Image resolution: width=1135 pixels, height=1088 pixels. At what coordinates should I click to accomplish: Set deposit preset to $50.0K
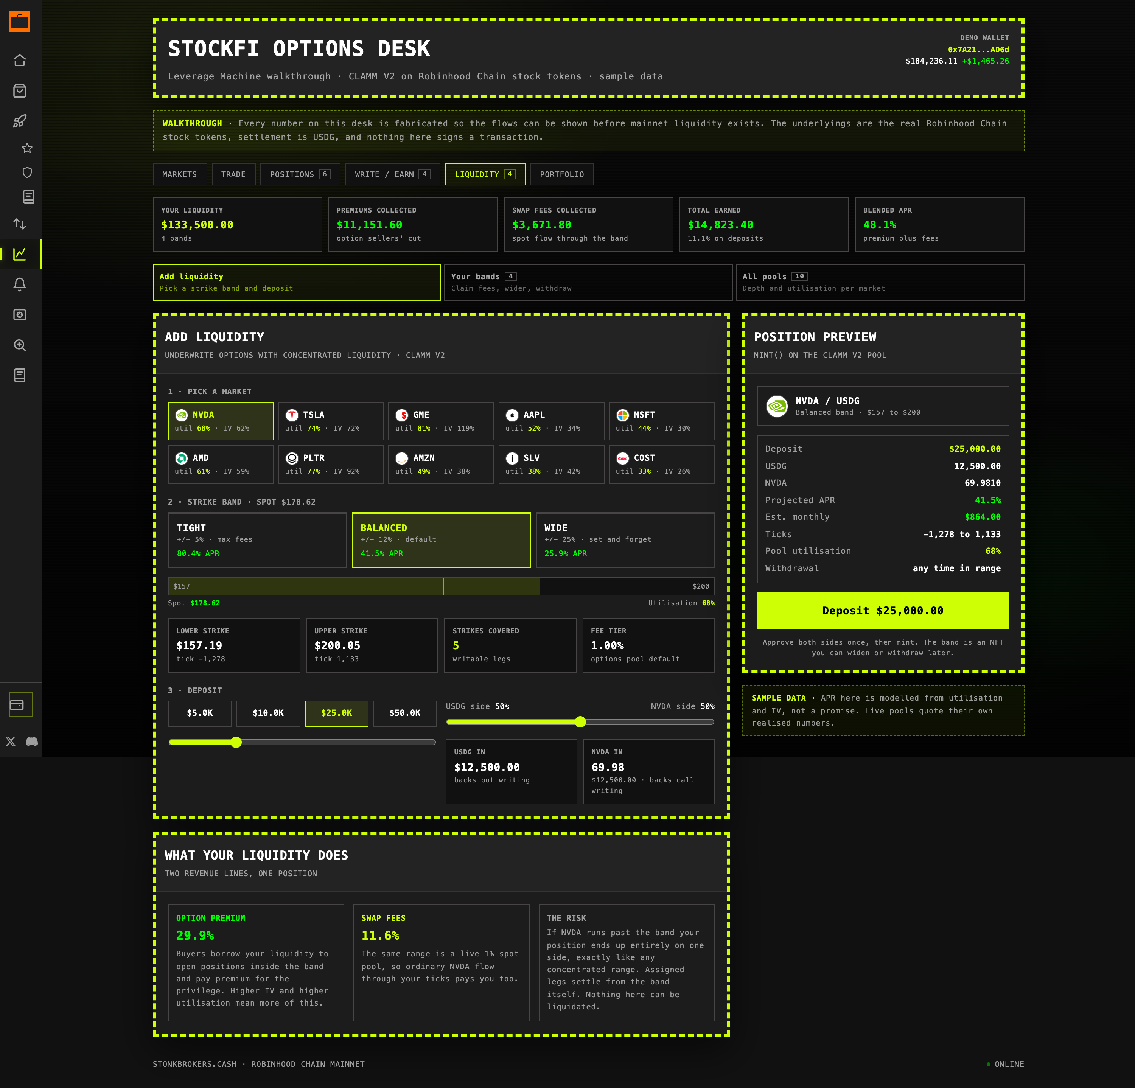(x=405, y=713)
